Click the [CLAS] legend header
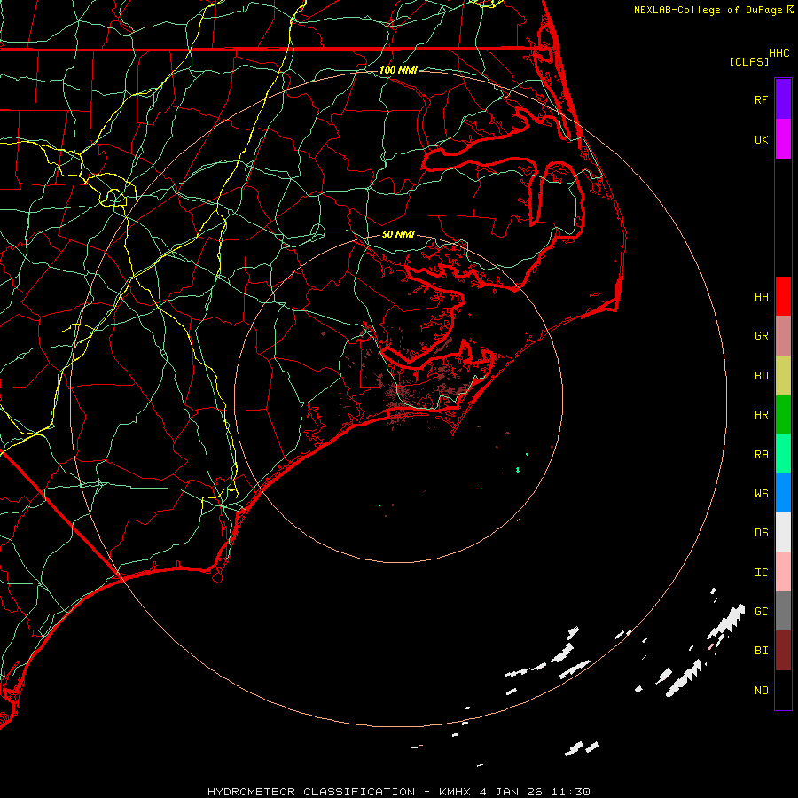Viewport: 798px width, 798px height. (x=749, y=62)
